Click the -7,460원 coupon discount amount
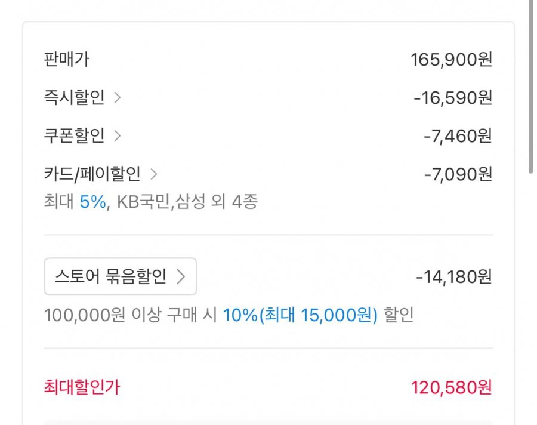 pyautogui.click(x=458, y=136)
